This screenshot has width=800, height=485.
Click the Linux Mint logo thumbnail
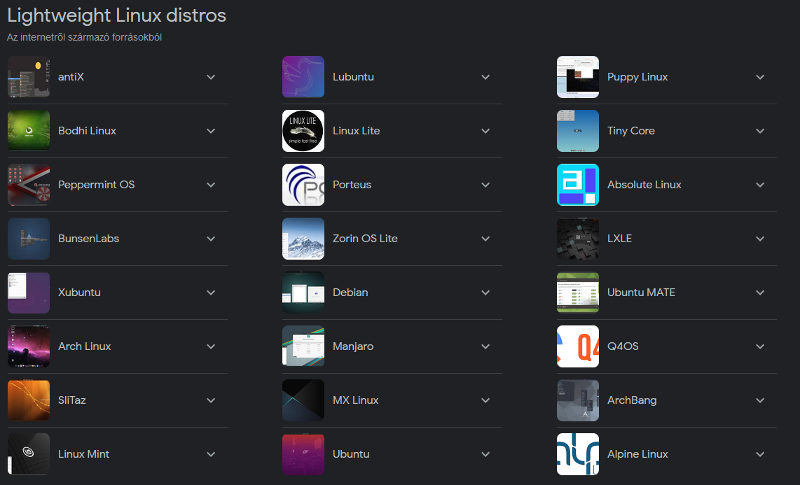29,454
